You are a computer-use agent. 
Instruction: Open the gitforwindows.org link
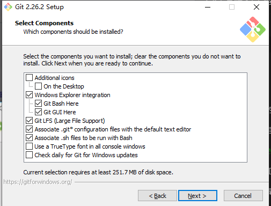38,182
